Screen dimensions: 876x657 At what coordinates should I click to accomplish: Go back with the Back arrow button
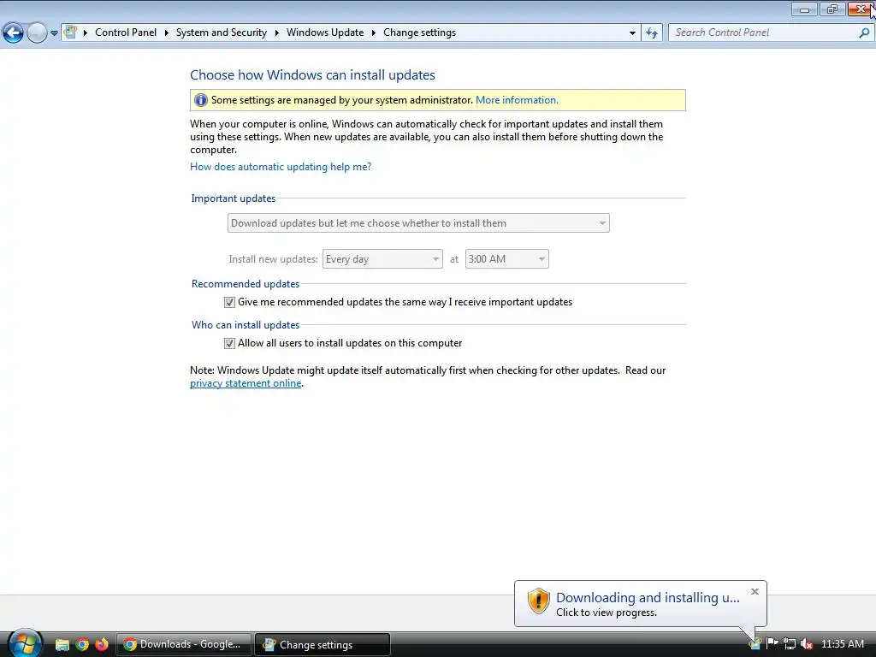(14, 33)
